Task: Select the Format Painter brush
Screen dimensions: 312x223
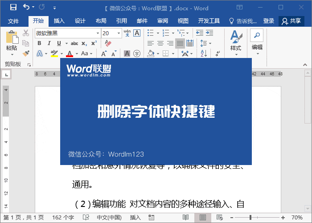Action: point(26,54)
